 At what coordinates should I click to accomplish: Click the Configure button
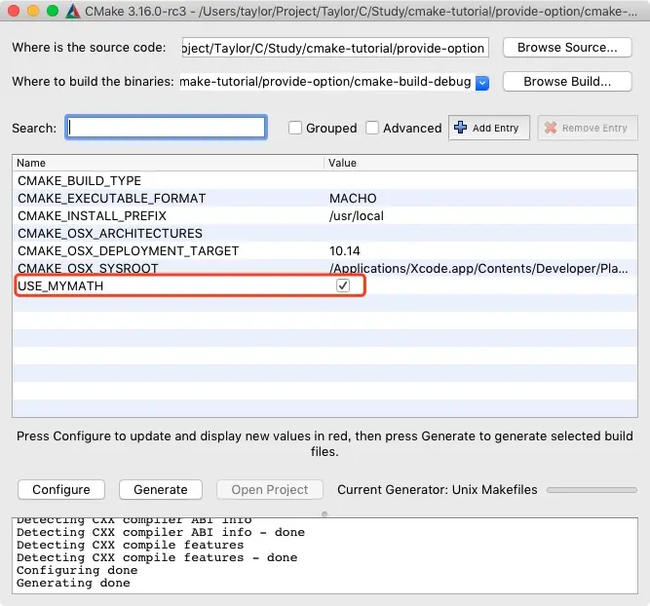click(61, 489)
